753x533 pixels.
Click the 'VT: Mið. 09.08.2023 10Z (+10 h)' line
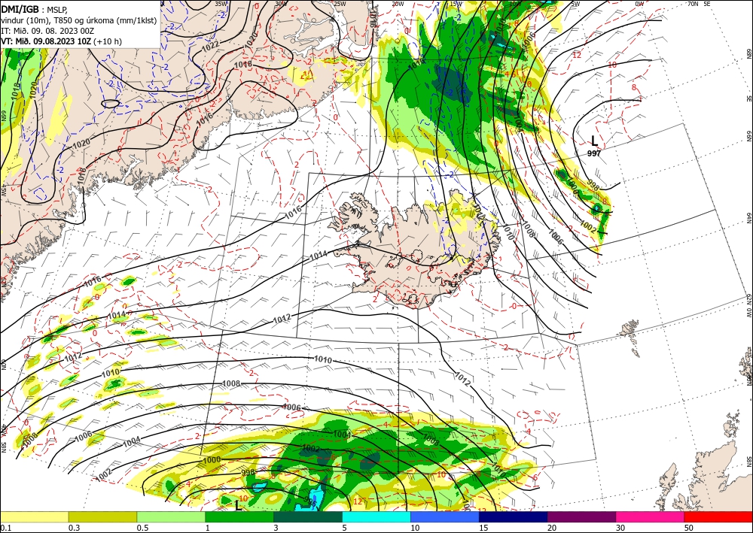[62, 41]
